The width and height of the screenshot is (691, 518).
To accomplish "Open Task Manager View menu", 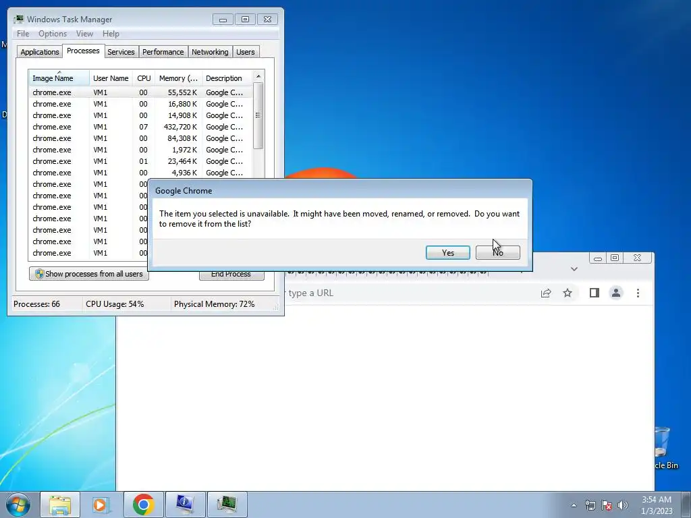I will (84, 34).
